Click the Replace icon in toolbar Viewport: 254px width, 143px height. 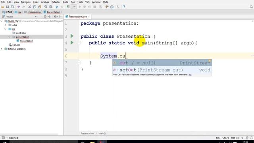pyautogui.click(x=51, y=7)
